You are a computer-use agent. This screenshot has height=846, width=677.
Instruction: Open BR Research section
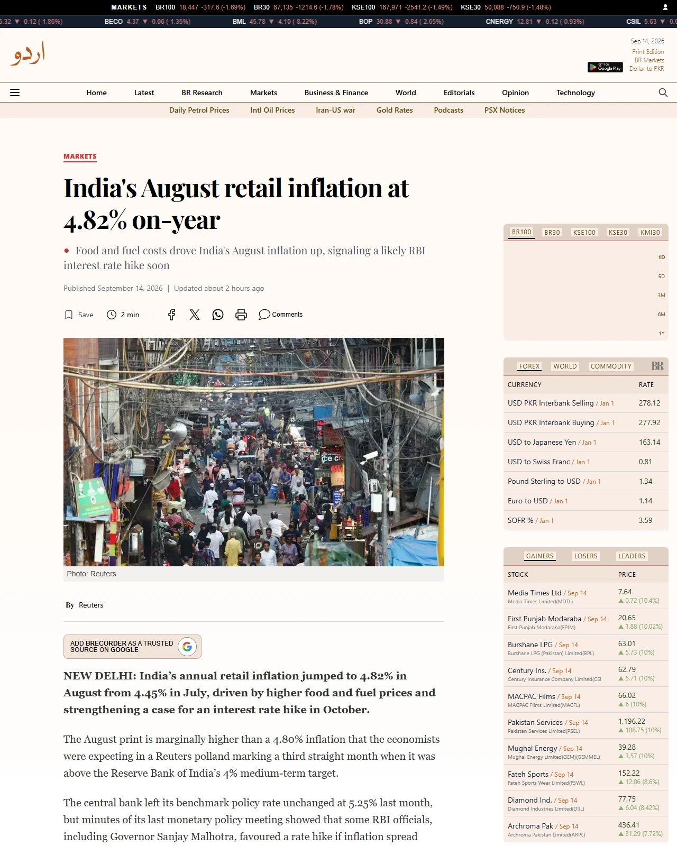(202, 93)
